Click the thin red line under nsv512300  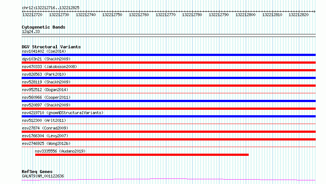coord(168,124)
